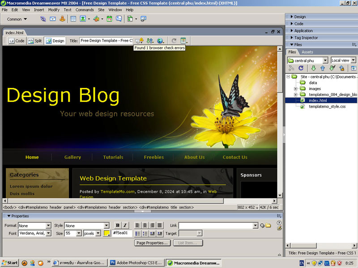Image resolution: width=358 pixels, height=268 pixels.
Task: Click the Insert Image icon
Action: point(83,19)
